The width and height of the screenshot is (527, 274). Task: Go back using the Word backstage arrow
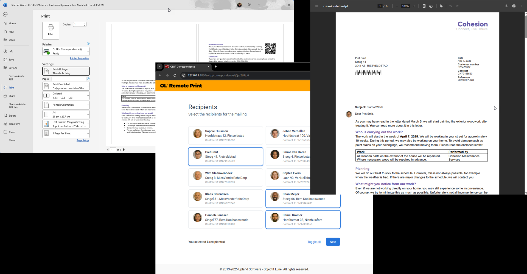[x=5, y=15]
